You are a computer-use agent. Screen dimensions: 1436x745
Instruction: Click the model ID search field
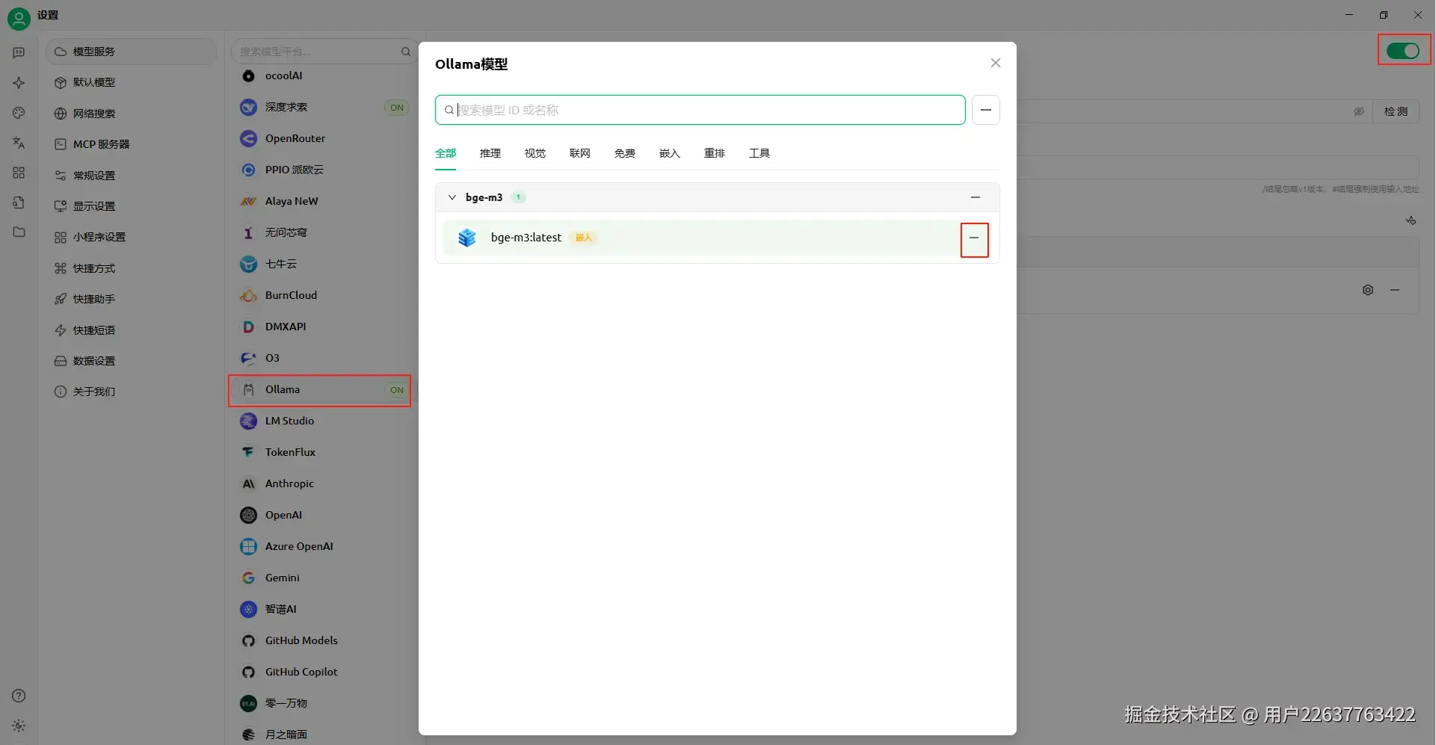tap(700, 110)
